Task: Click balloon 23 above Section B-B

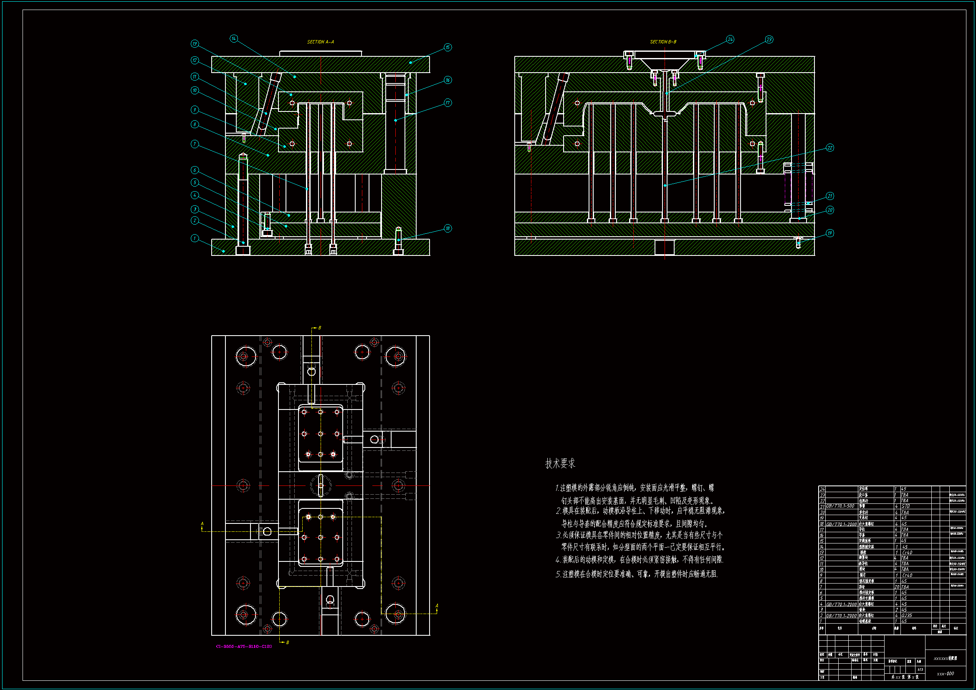Action: click(769, 40)
